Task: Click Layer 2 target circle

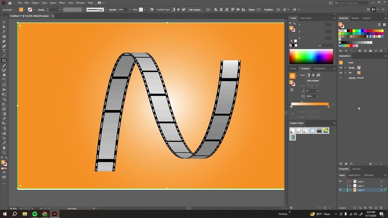Action: click(x=381, y=181)
